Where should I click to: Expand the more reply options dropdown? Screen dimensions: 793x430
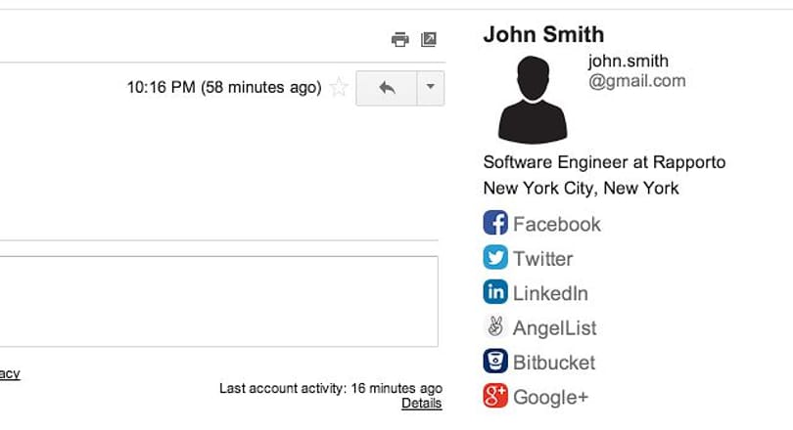pyautogui.click(x=431, y=88)
